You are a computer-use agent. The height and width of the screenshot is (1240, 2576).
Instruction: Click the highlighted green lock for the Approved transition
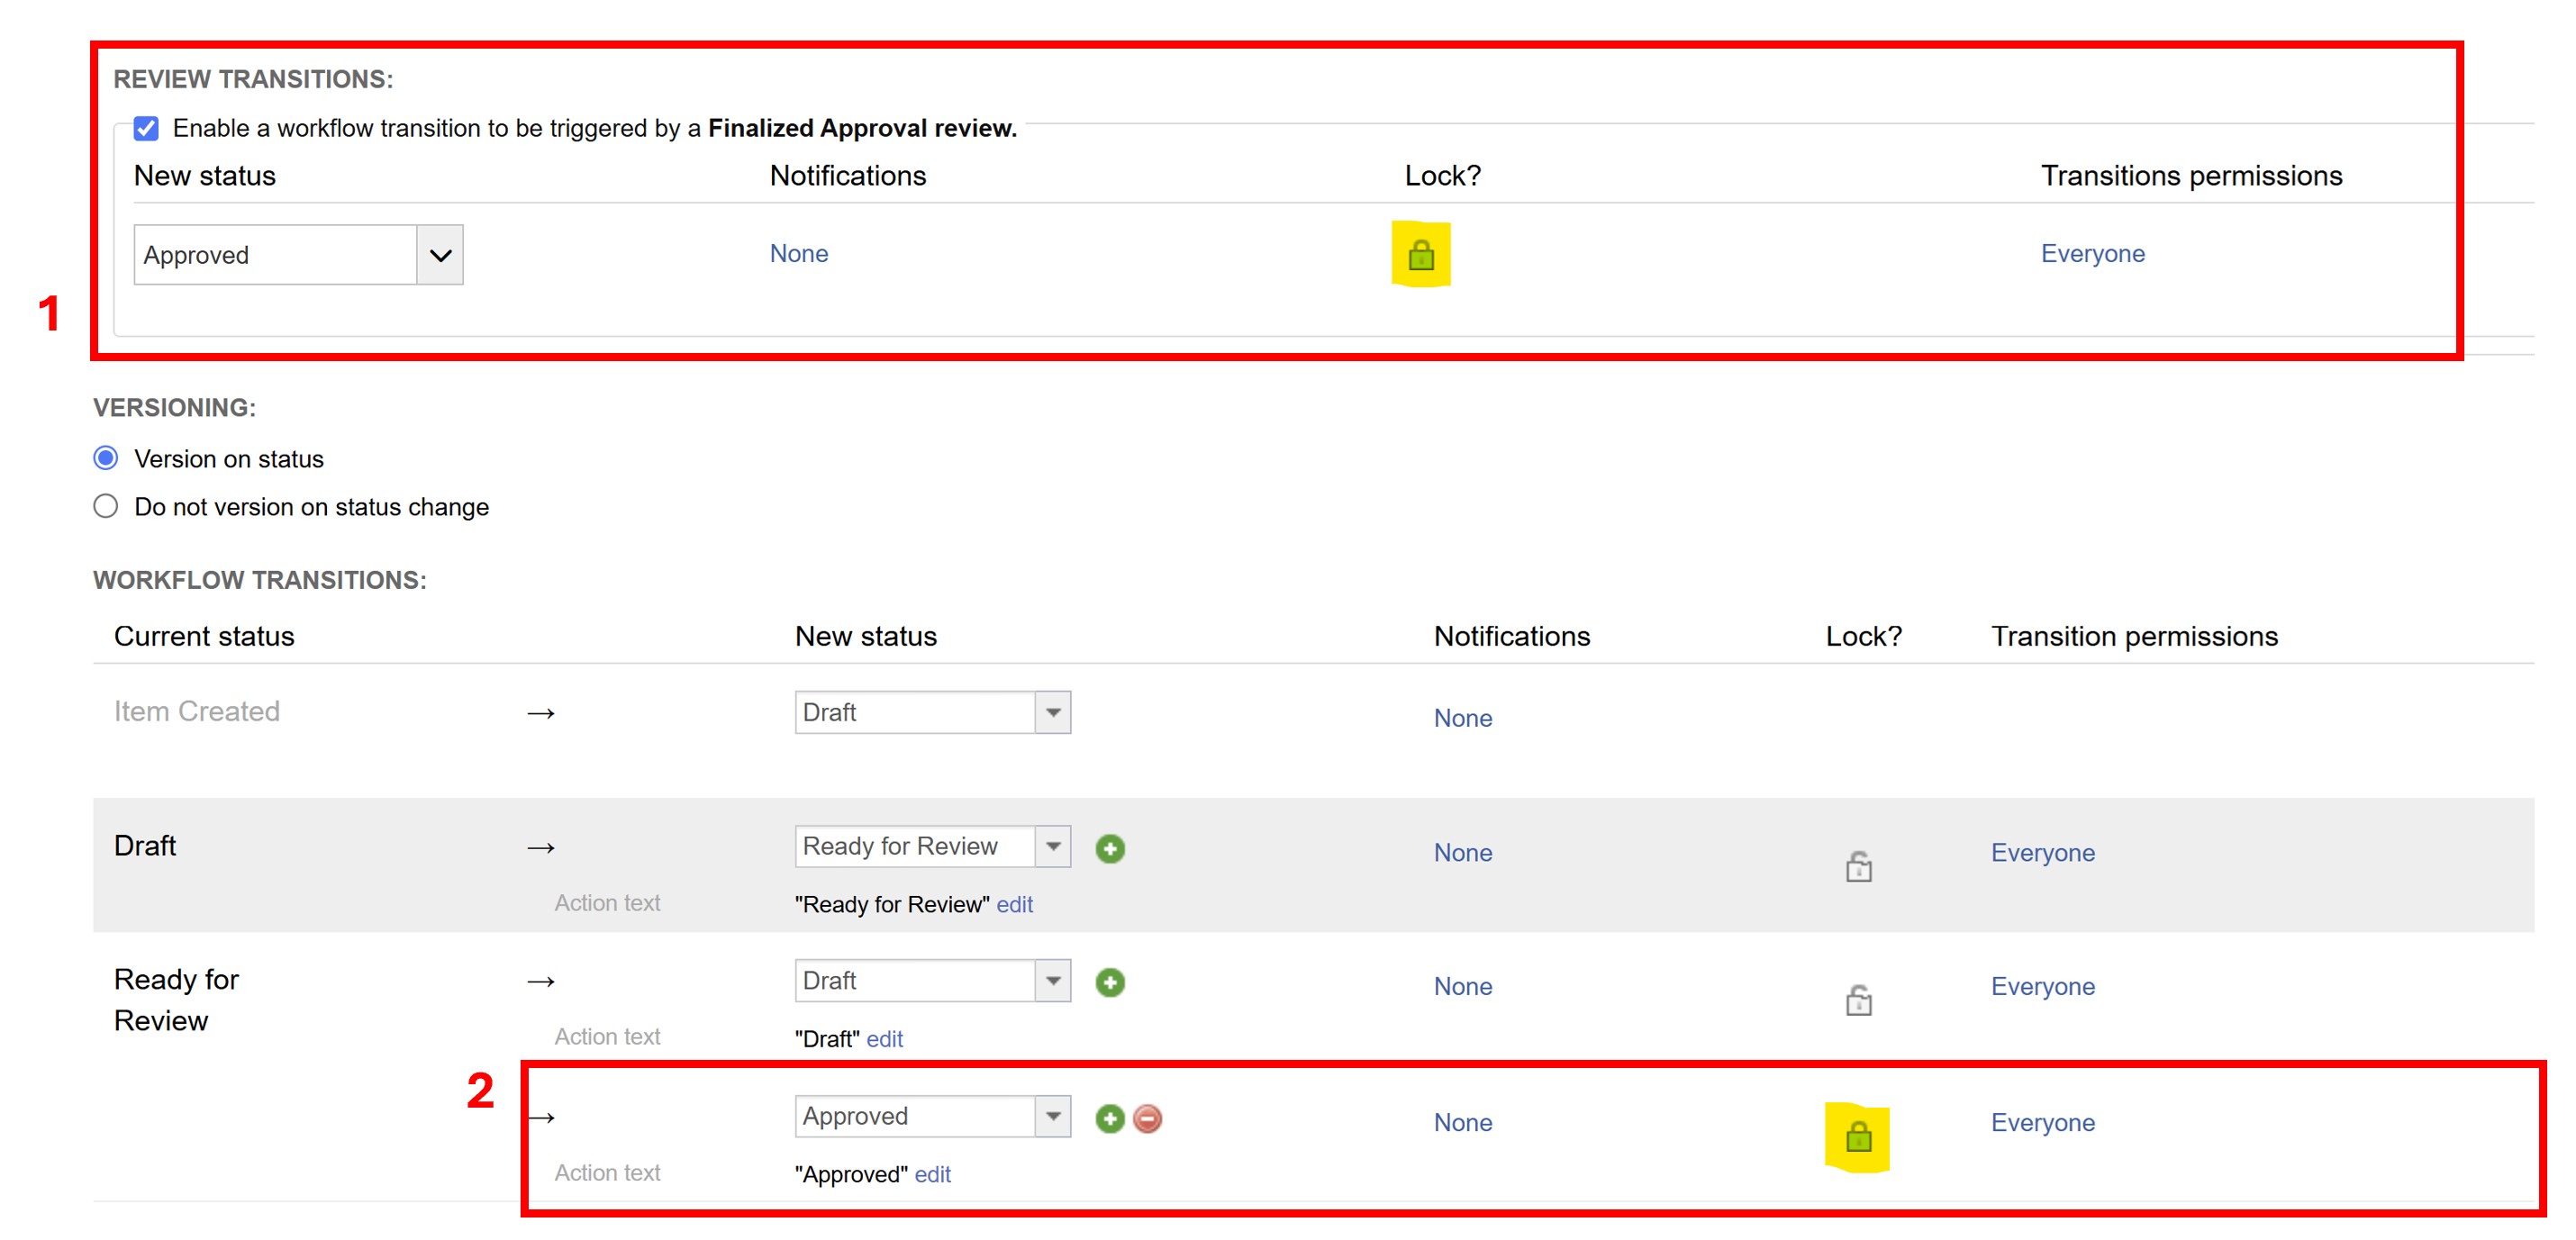(x=1858, y=1136)
